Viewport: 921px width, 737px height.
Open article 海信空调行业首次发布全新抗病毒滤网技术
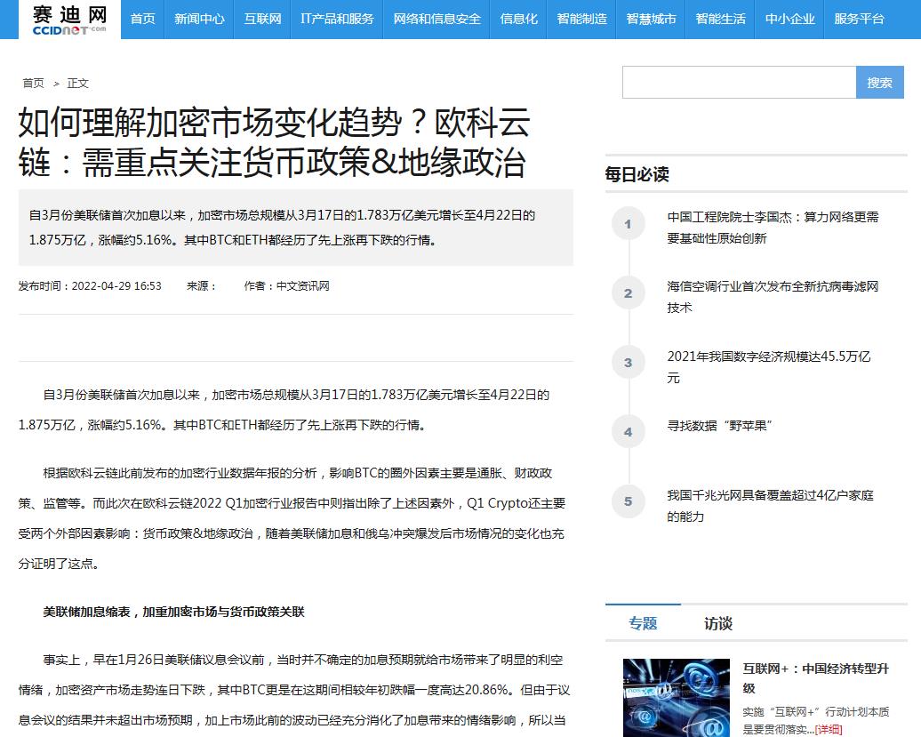point(773,297)
